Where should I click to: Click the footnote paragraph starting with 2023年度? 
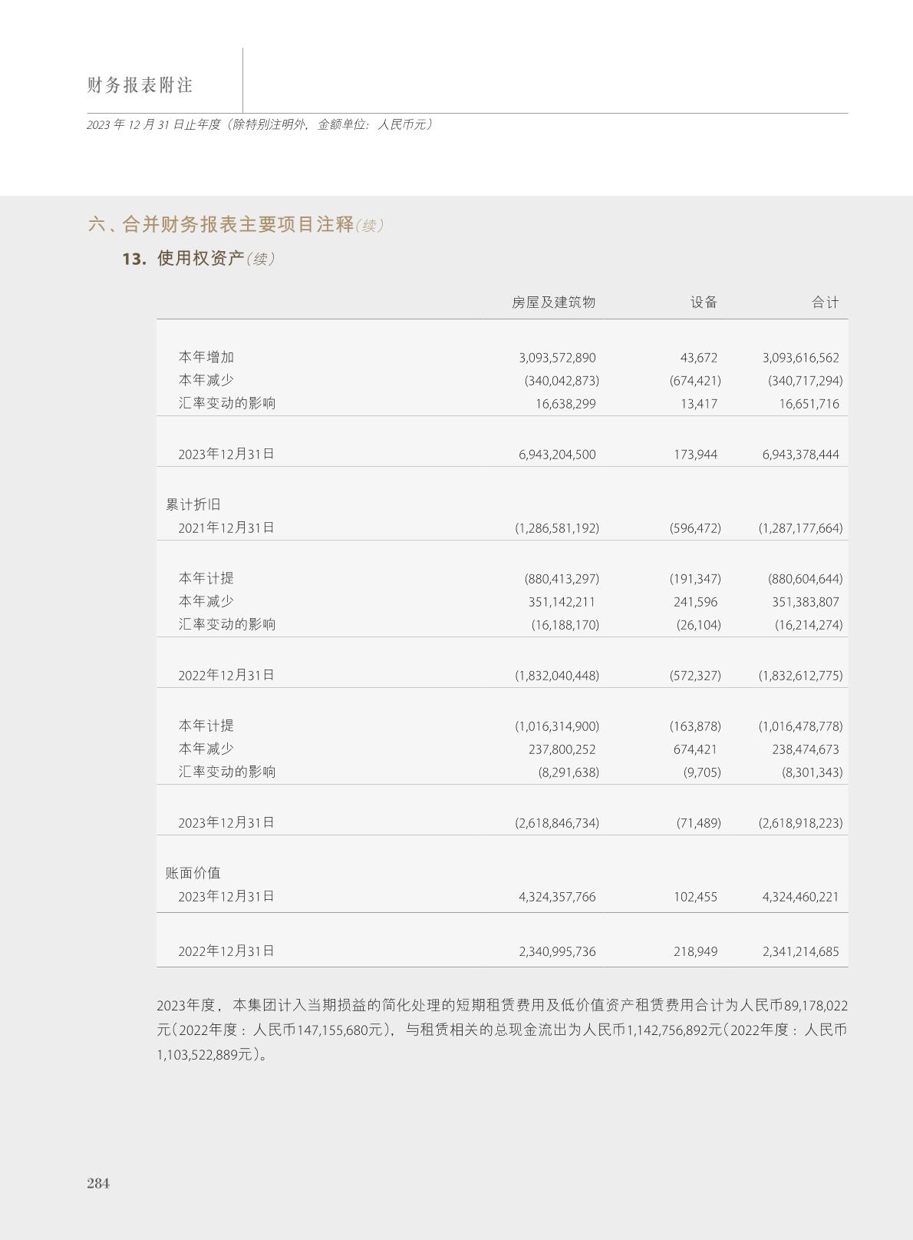502,1030
